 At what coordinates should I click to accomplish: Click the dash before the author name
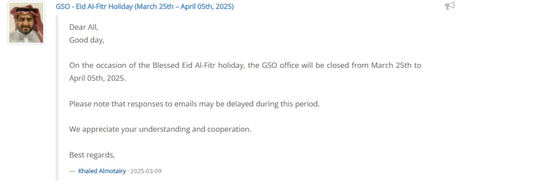pyautogui.click(x=72, y=171)
